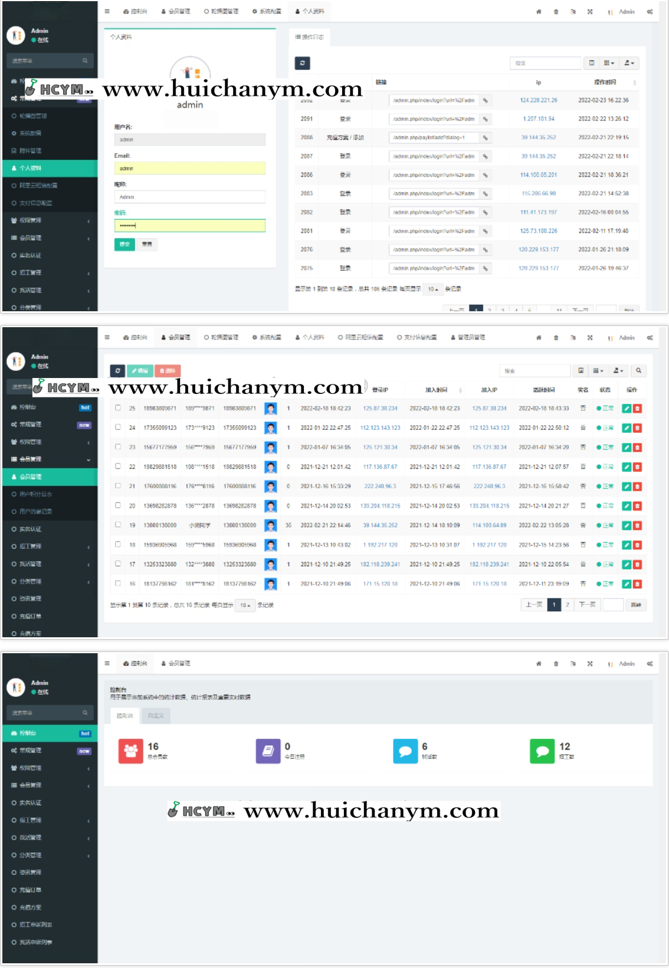This screenshot has width=669, height=968.
Task: Click the green edit icon for member ID 19
Action: tap(627, 526)
